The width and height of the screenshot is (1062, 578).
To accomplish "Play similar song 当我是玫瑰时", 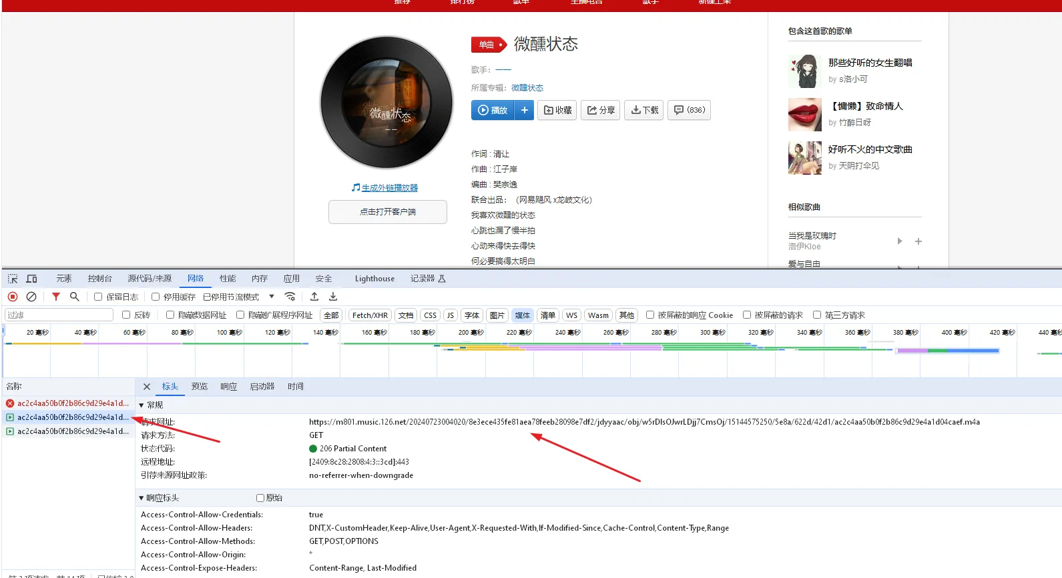I will tap(900, 241).
